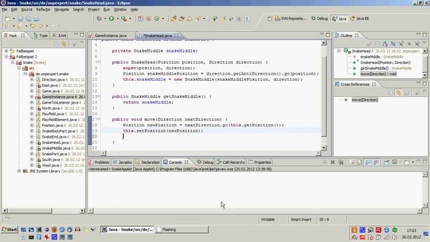Open Package Explorer view menu triangle

point(82,42)
